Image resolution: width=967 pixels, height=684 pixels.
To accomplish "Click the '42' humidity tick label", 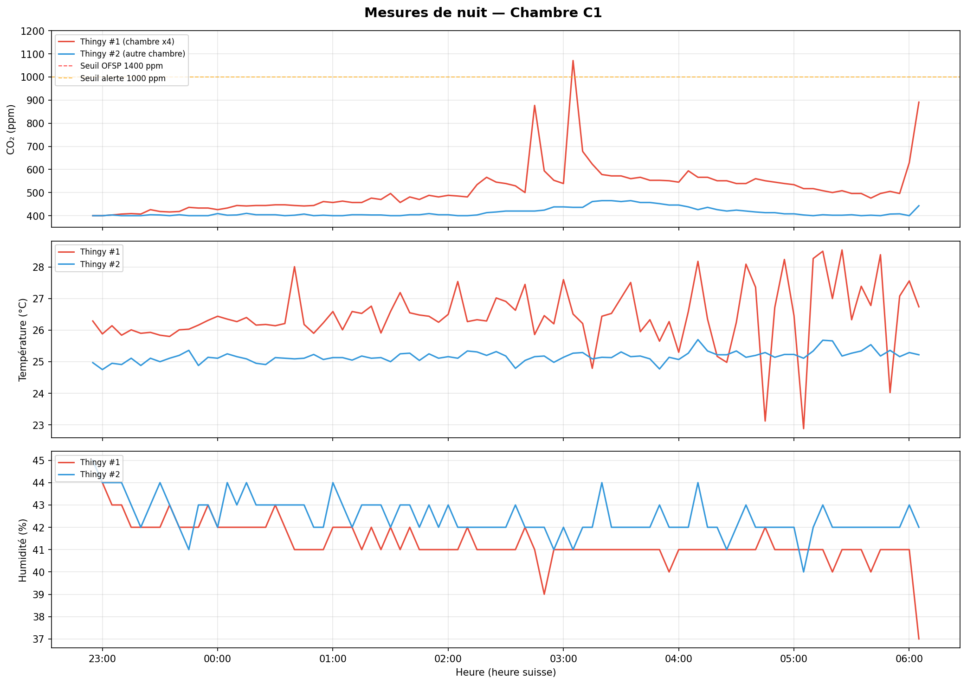I will click(39, 528).
